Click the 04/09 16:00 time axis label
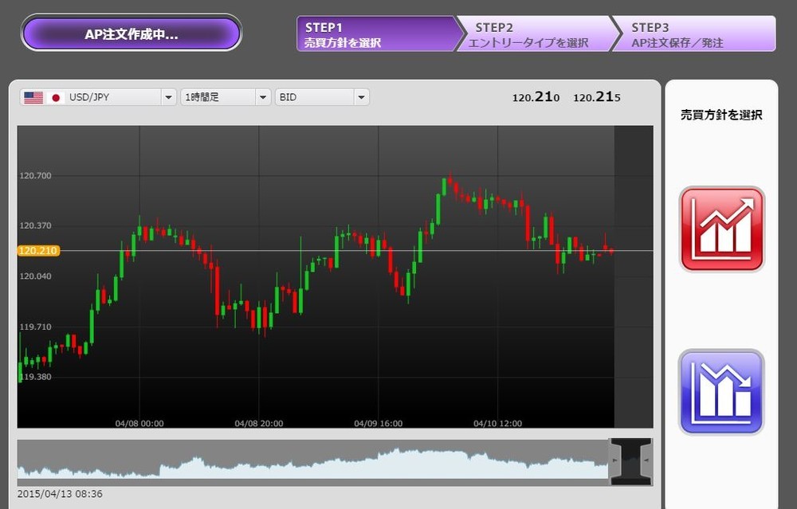The height and width of the screenshot is (509, 797). click(378, 424)
